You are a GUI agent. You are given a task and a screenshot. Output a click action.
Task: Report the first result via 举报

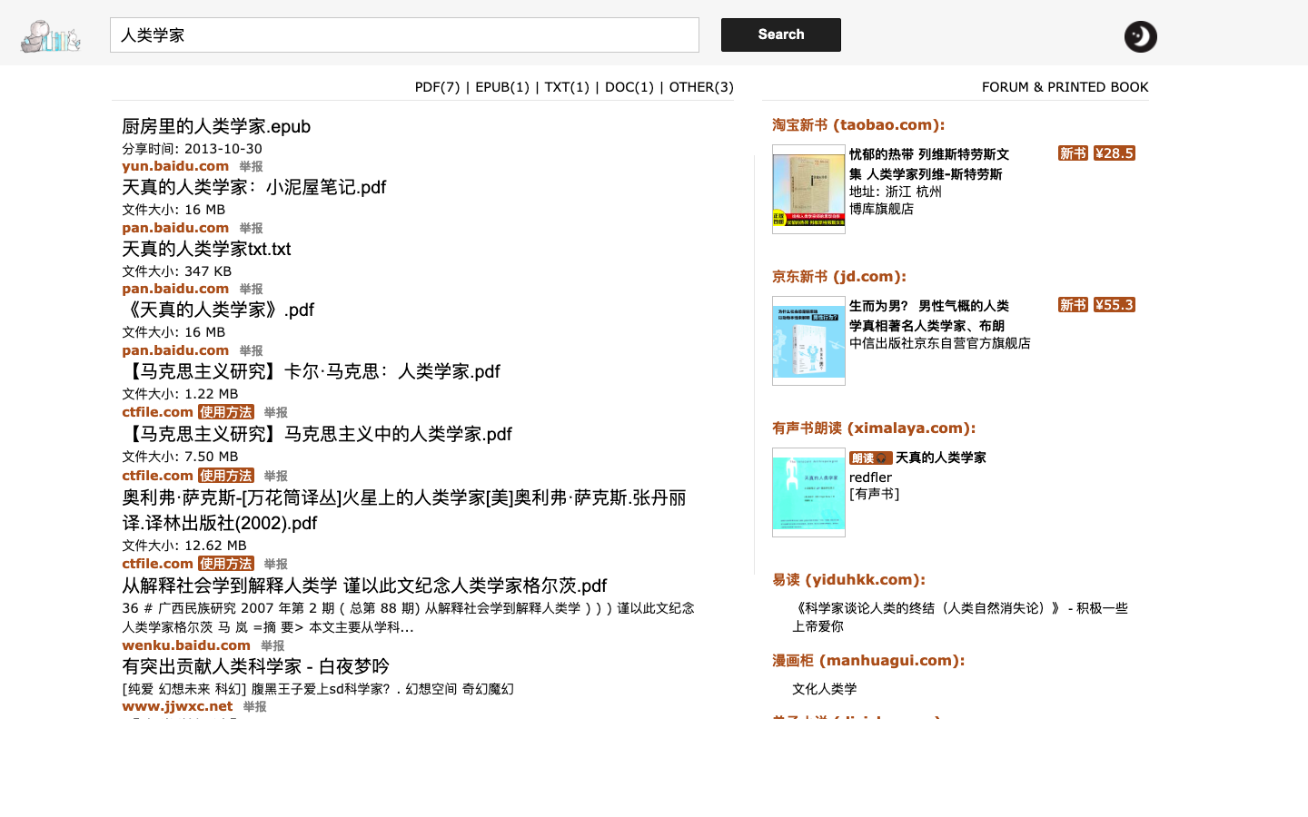coord(251,166)
